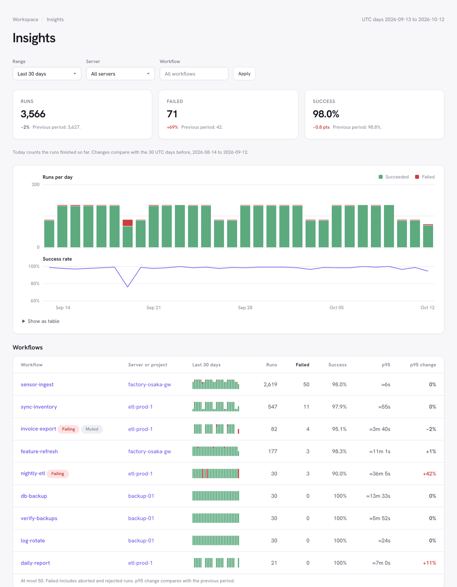
Task: Open the invoice-export workflow
Action: pos(38,429)
